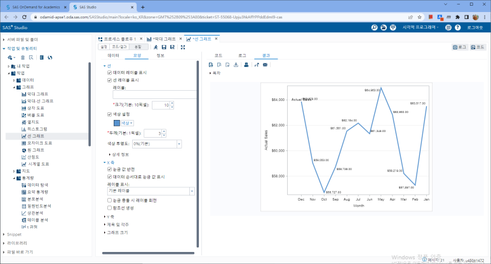The image size is (491, 264).
Task: Maximize the view with the expand icon
Action: [183, 47]
